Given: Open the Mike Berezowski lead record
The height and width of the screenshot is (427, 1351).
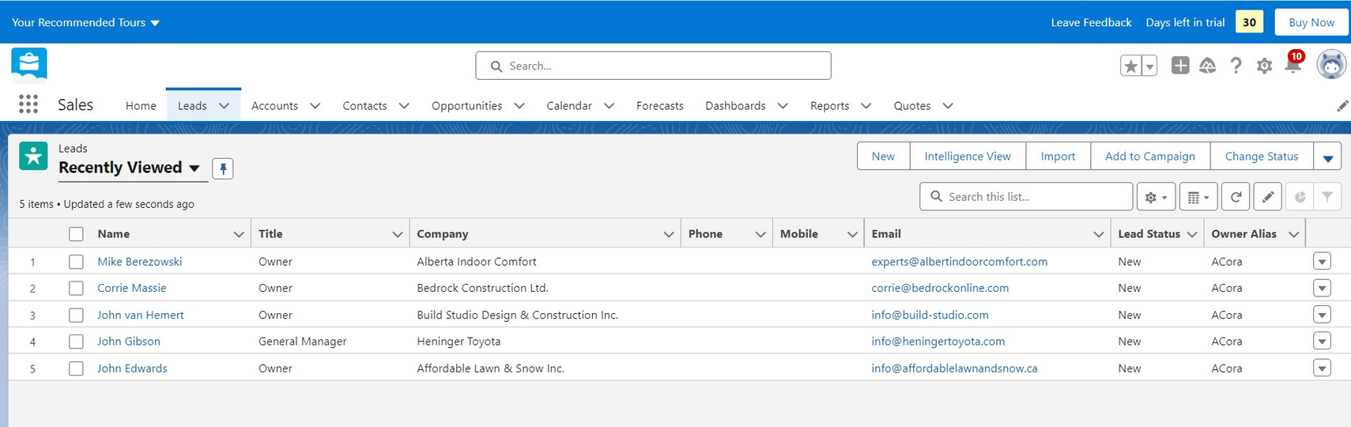Looking at the screenshot, I should 139,262.
